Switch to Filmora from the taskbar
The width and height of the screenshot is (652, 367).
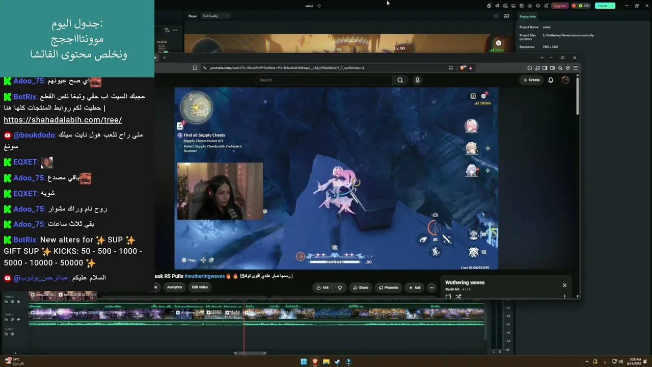coord(348,362)
